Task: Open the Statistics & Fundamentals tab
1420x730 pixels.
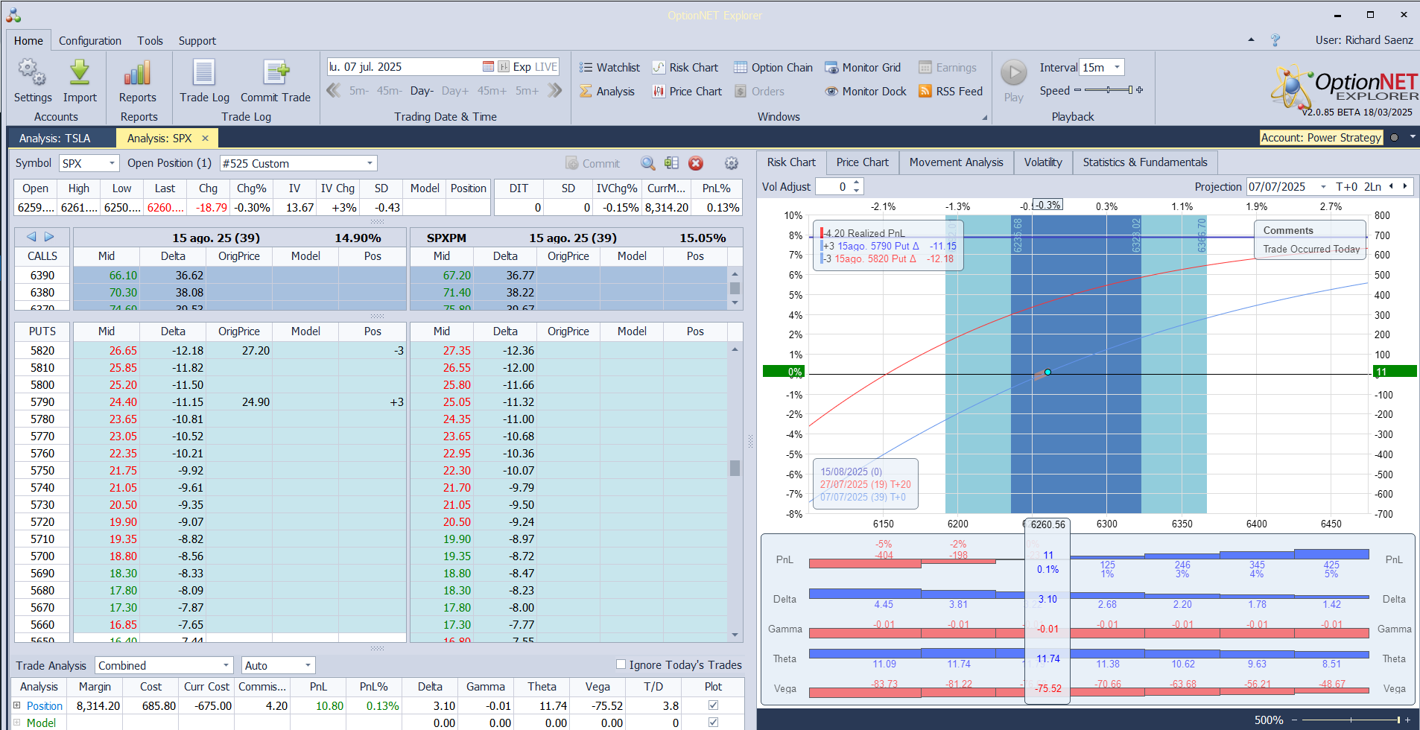Action: pos(1145,162)
